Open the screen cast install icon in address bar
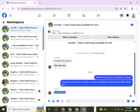 click(x=116, y=9)
